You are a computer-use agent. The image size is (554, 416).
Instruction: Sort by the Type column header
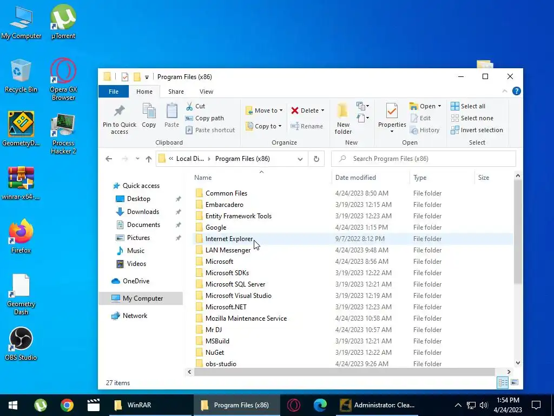442,178
